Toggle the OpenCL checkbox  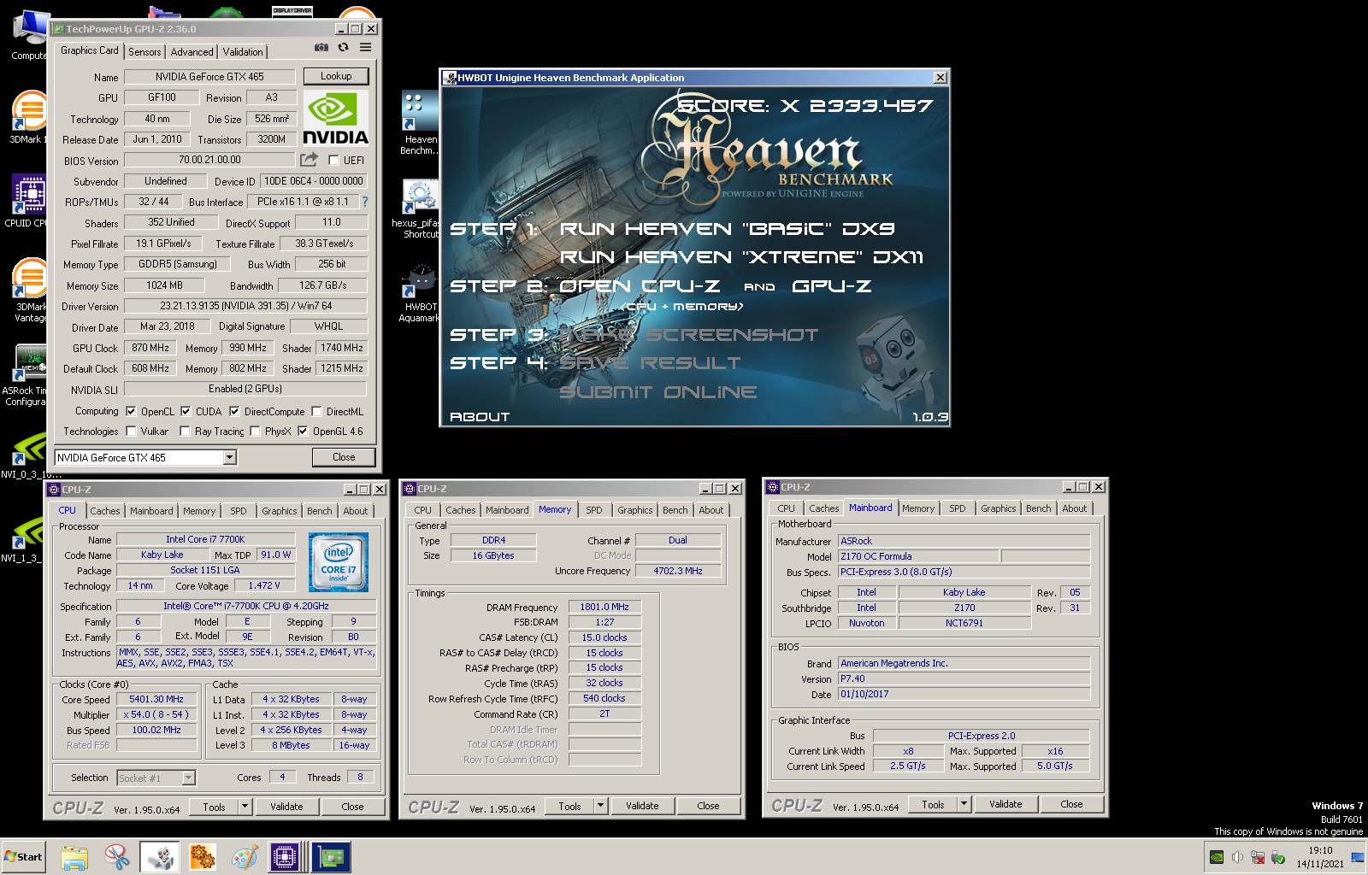[131, 411]
